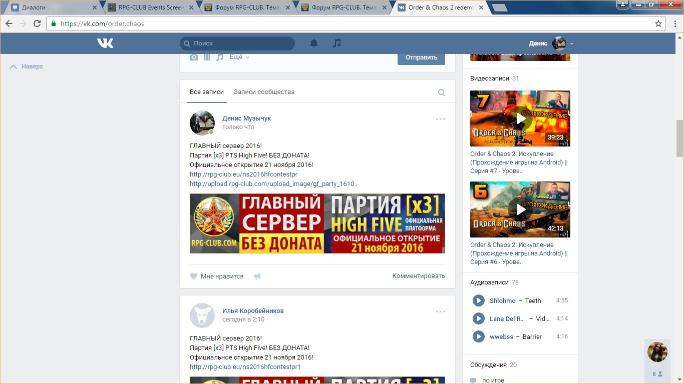
Task: Click Комментировать on first post
Action: point(419,276)
